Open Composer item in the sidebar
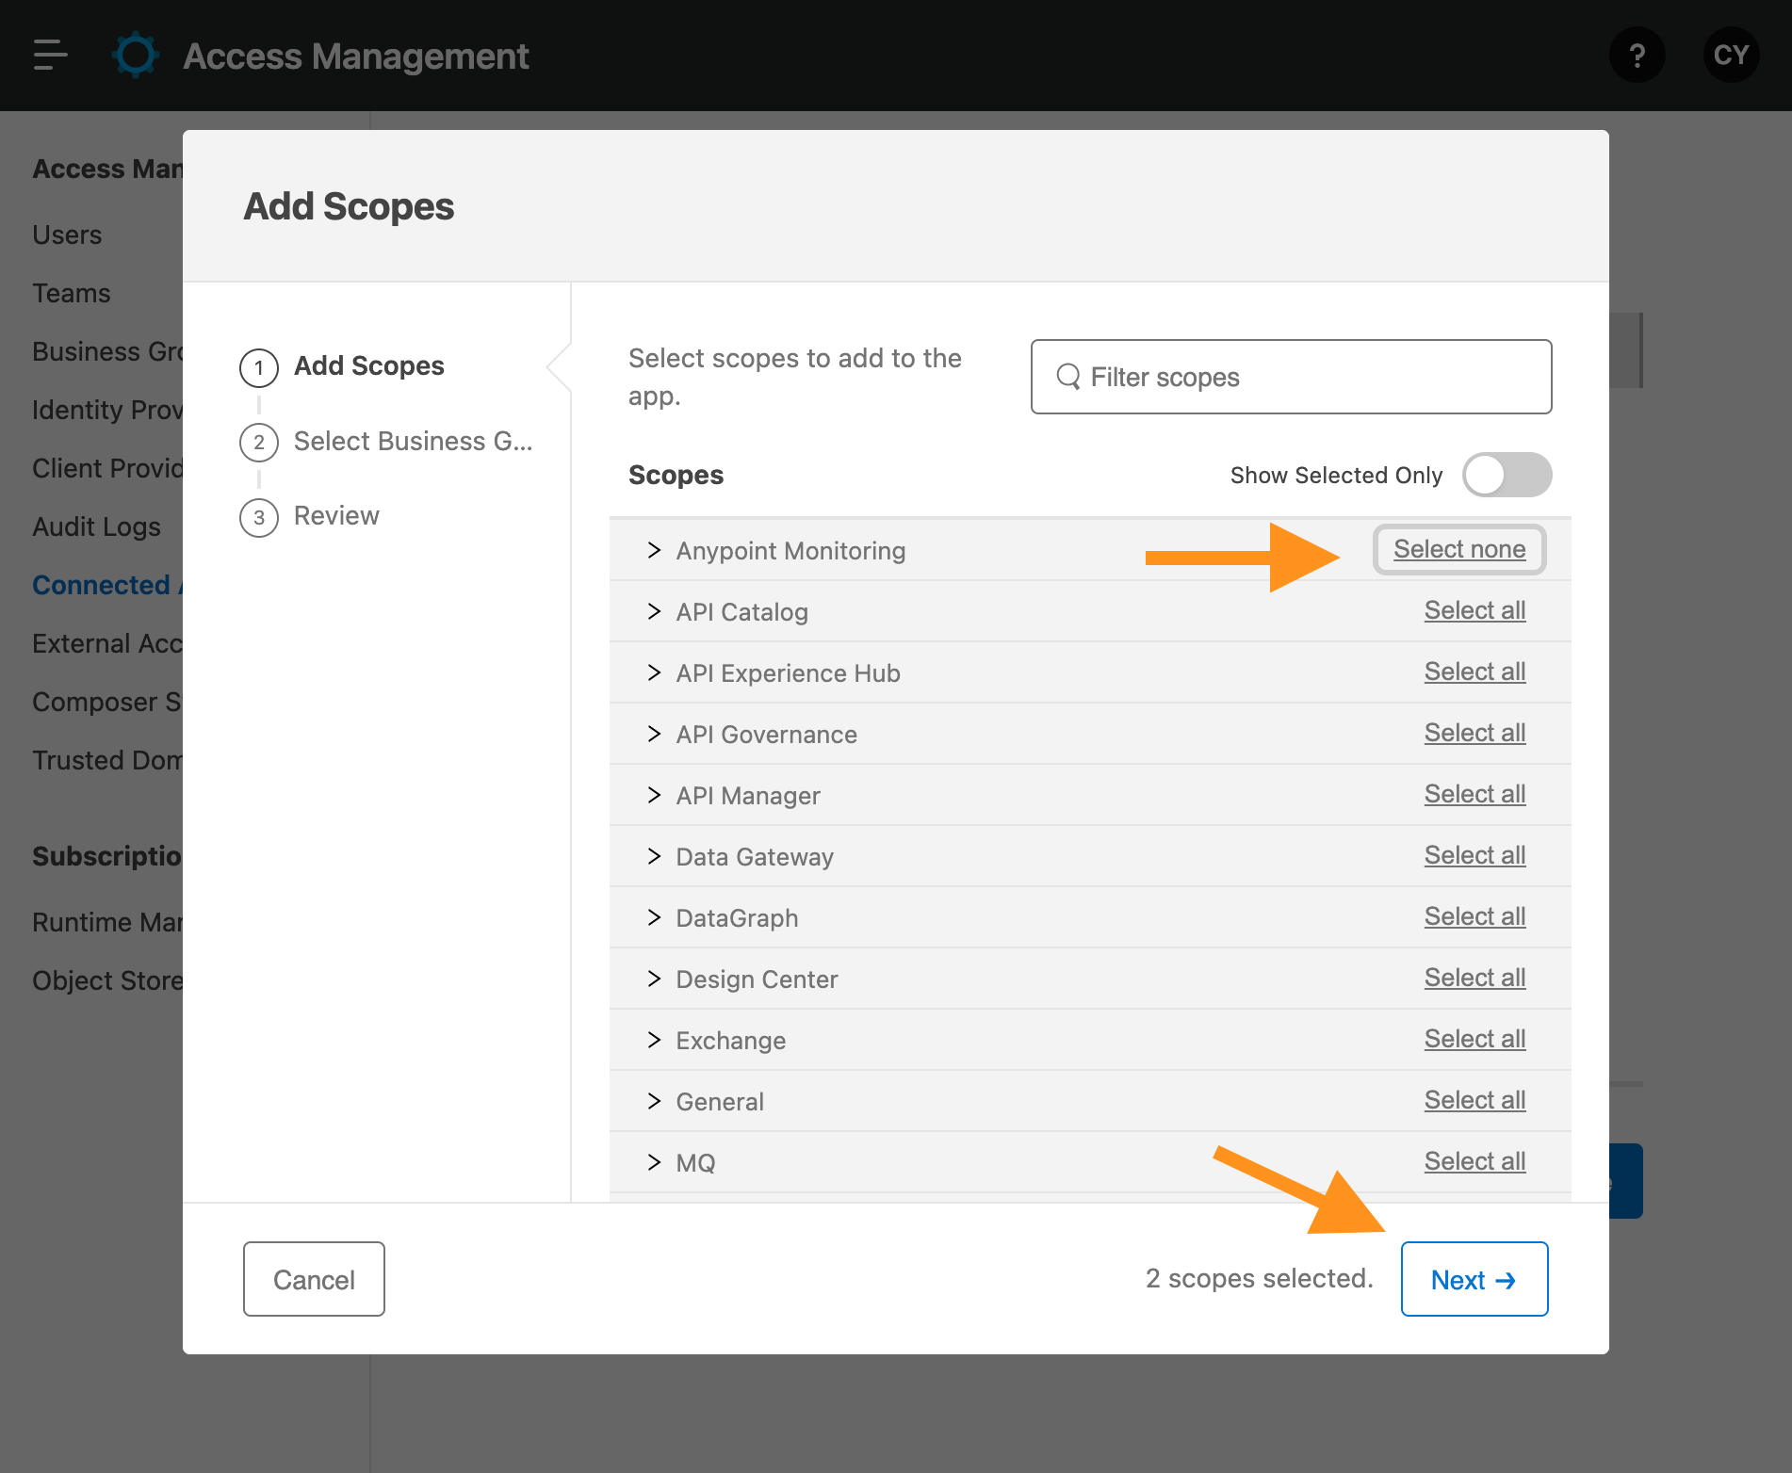 [x=107, y=702]
